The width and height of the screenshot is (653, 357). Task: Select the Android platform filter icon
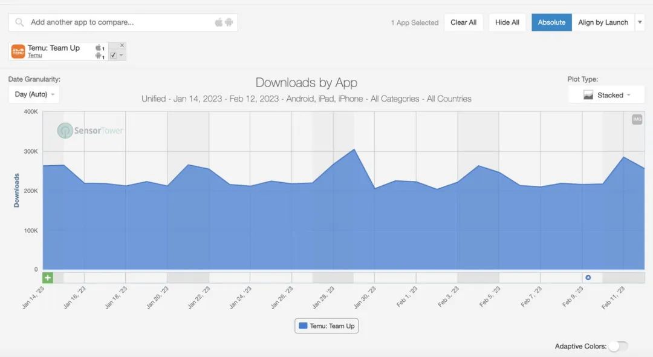(x=229, y=22)
